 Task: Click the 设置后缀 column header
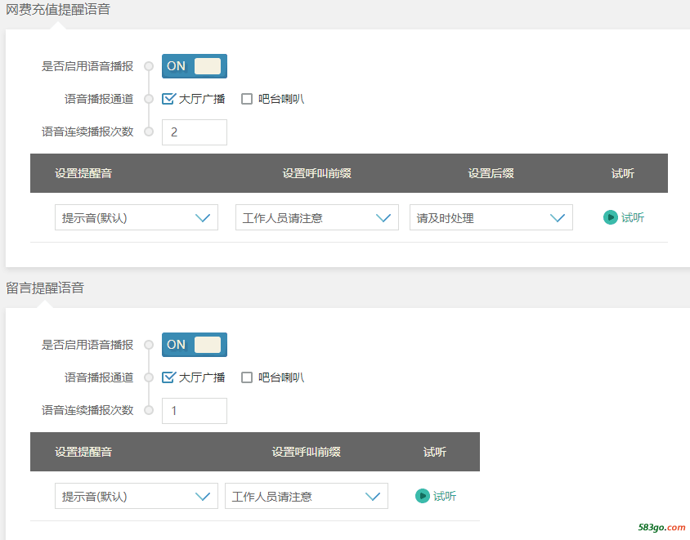pyautogui.click(x=491, y=173)
